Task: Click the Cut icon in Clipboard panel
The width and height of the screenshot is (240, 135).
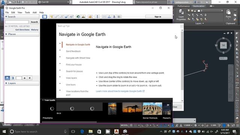Action: (x=235, y=10)
